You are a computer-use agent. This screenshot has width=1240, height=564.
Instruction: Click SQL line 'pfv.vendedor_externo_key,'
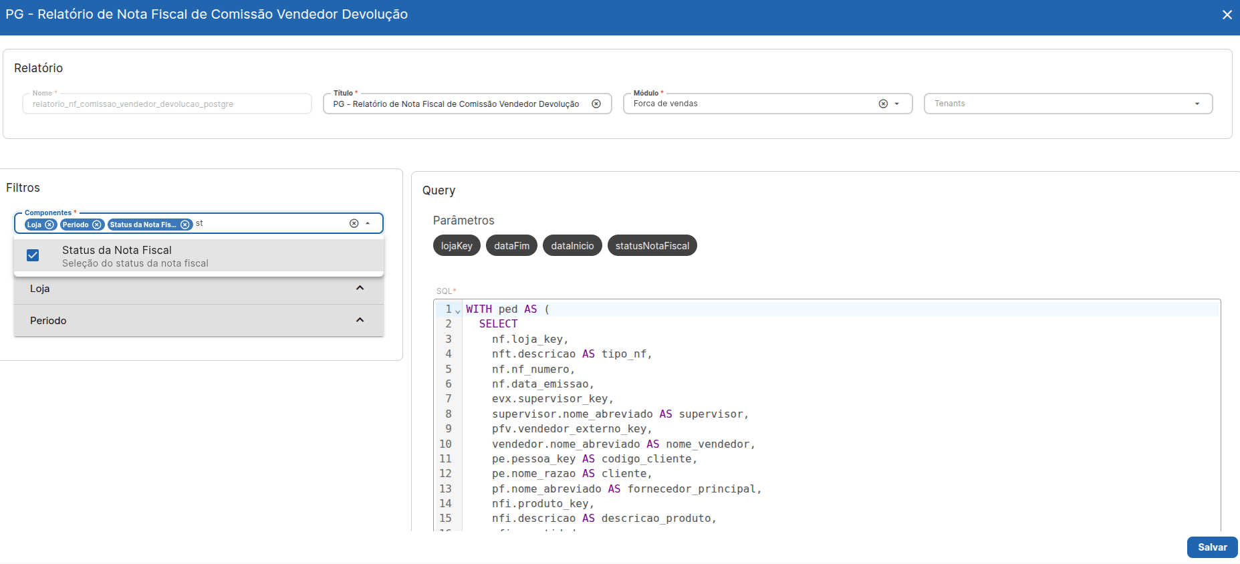tap(572, 429)
